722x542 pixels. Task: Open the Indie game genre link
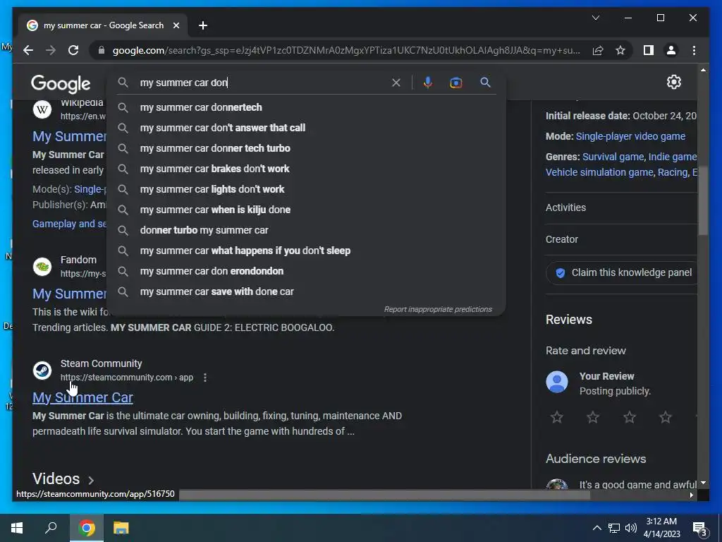pos(672,157)
